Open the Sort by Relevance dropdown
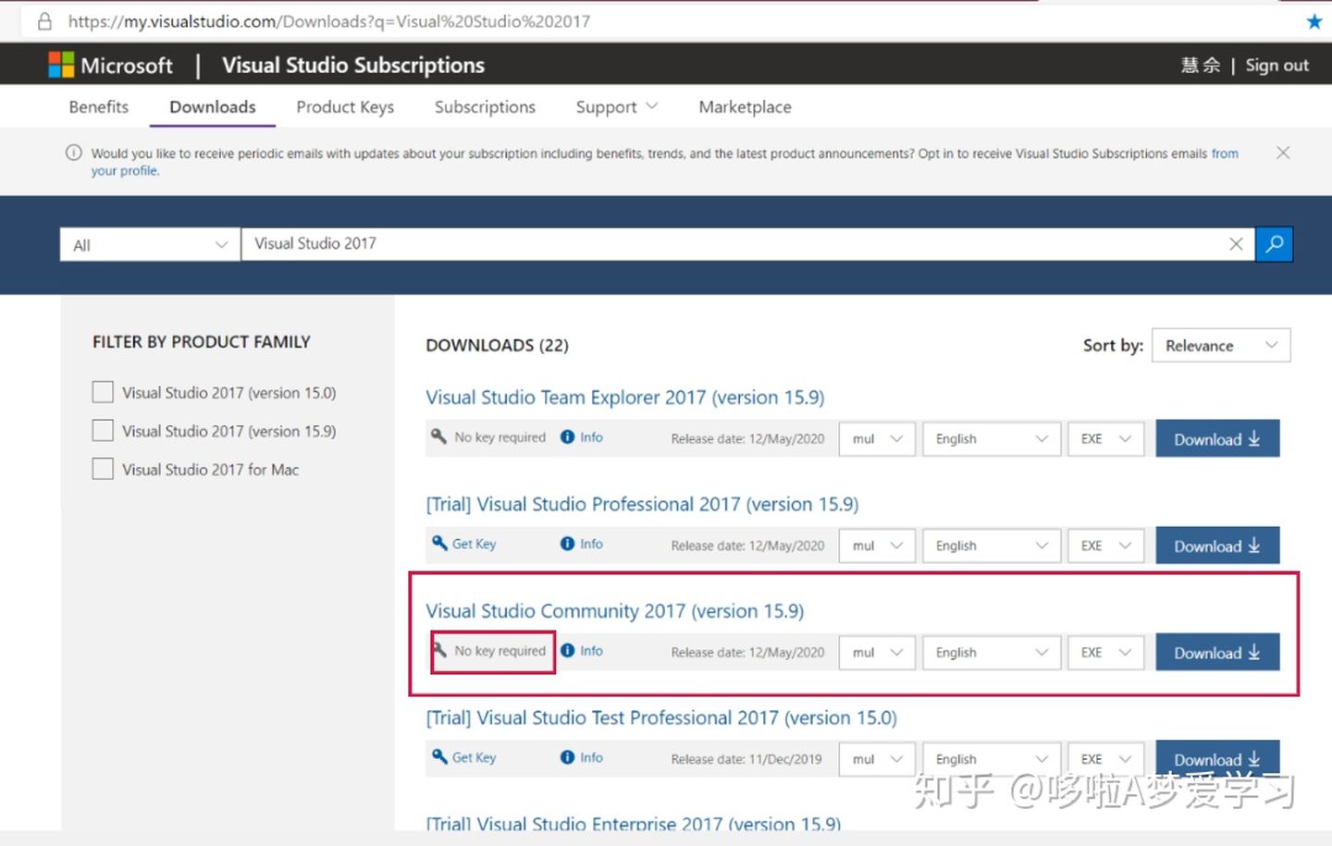 coord(1221,345)
